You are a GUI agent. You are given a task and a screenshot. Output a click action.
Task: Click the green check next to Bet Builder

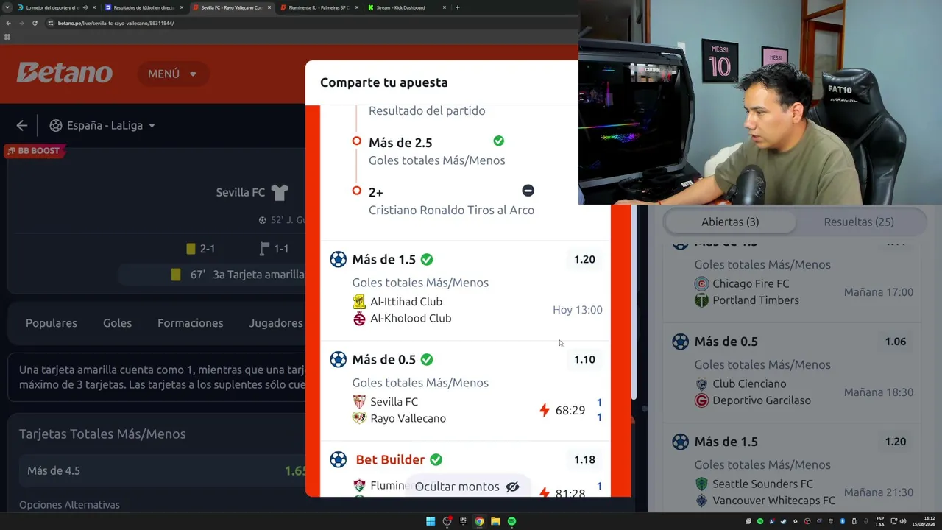tap(436, 460)
